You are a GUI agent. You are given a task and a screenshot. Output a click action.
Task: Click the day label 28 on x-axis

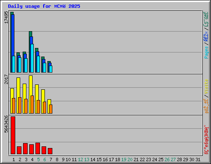click(179, 159)
